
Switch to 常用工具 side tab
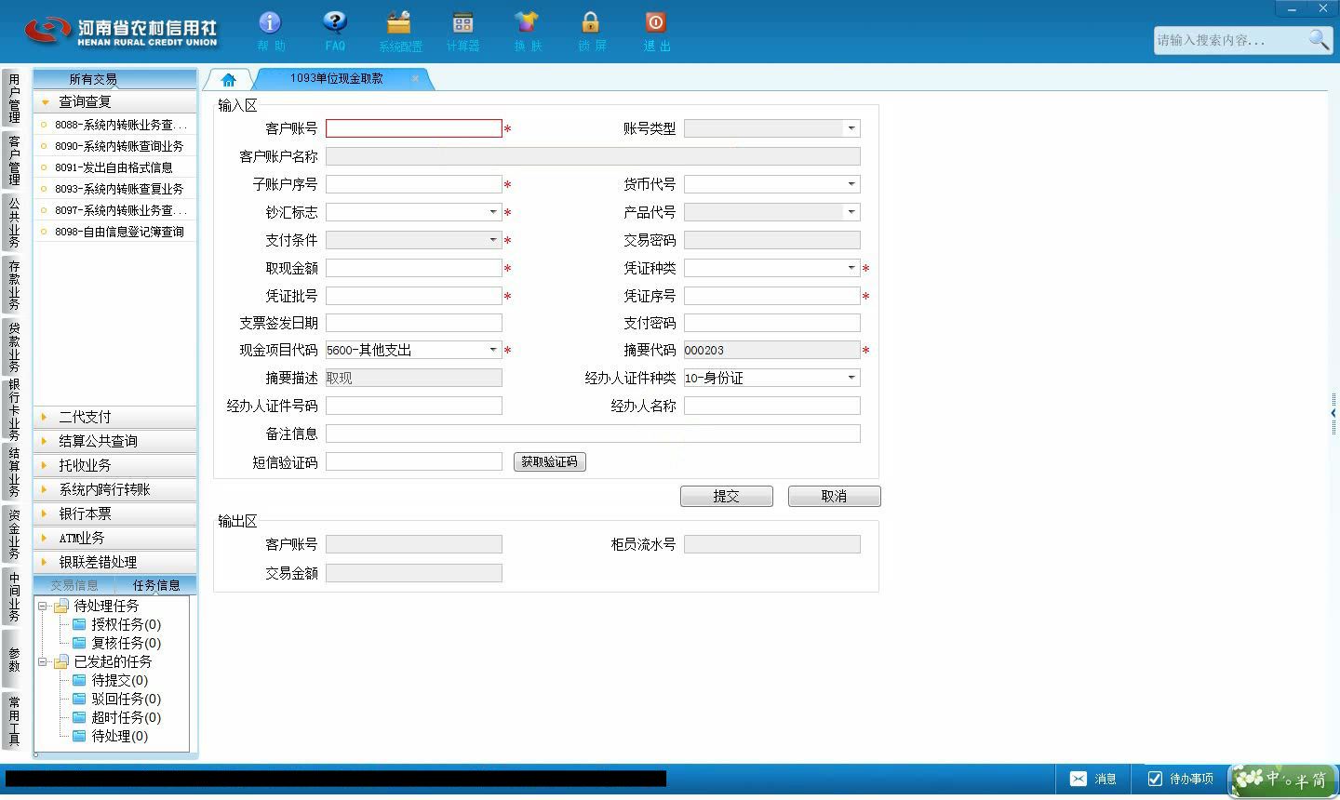pos(14,720)
